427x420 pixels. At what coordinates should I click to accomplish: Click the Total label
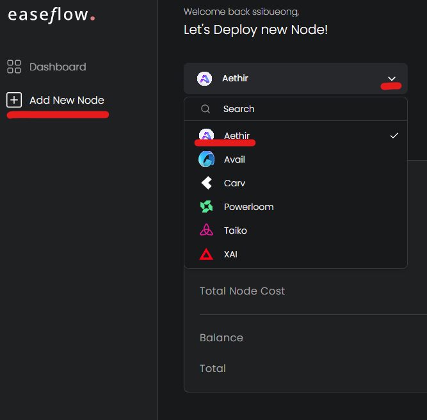[x=213, y=369]
